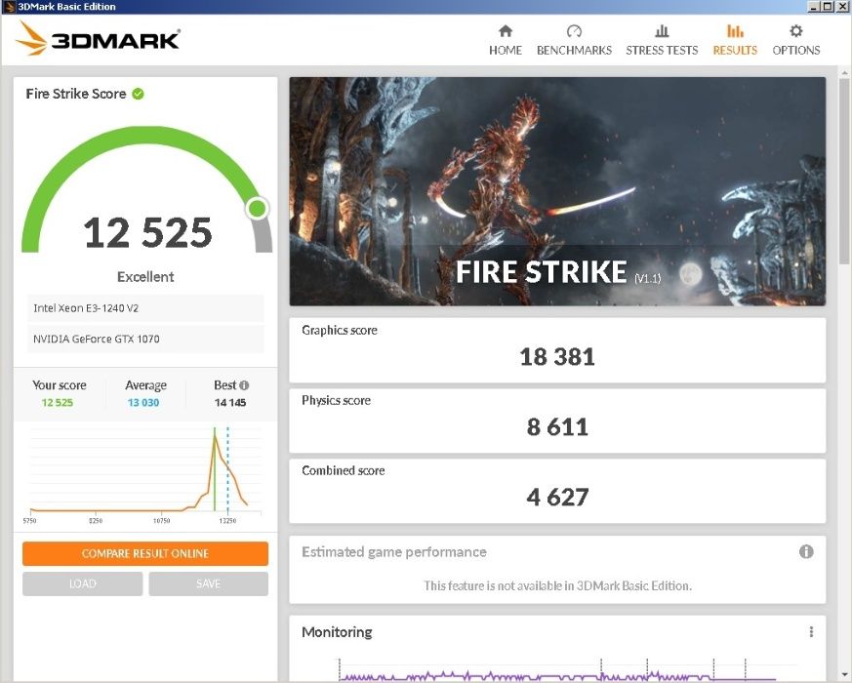Switch to BENCHMARKS tab label

click(574, 51)
